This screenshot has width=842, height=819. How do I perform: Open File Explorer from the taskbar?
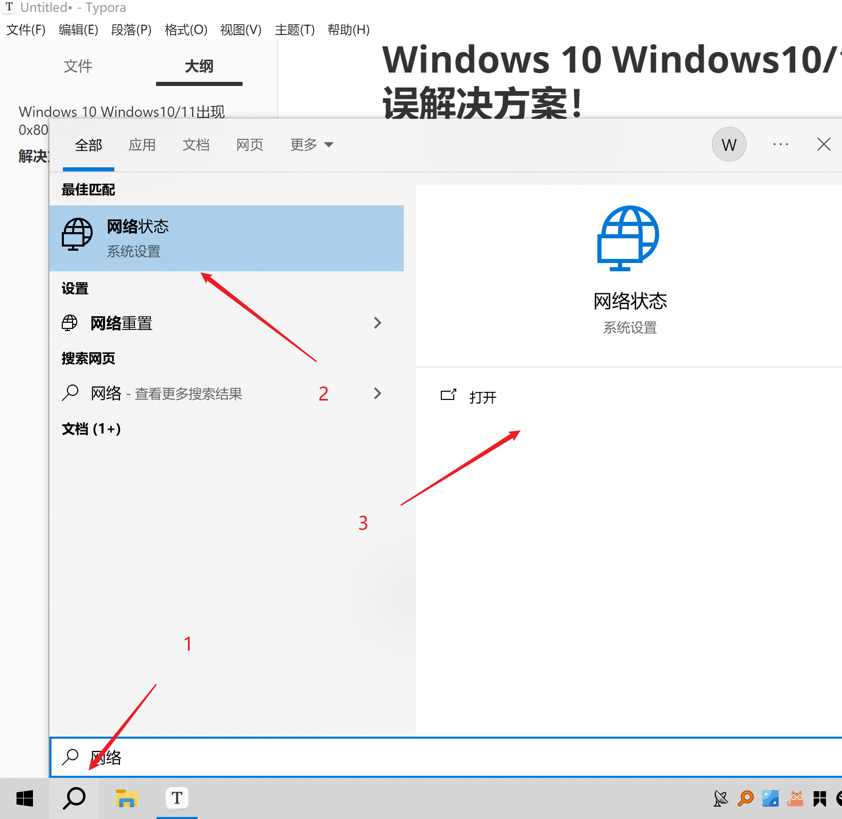[126, 798]
